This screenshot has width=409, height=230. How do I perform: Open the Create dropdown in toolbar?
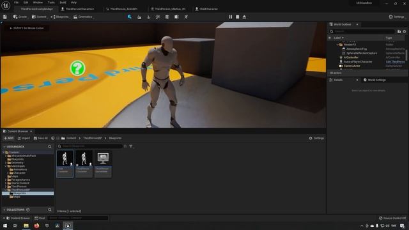(20, 17)
